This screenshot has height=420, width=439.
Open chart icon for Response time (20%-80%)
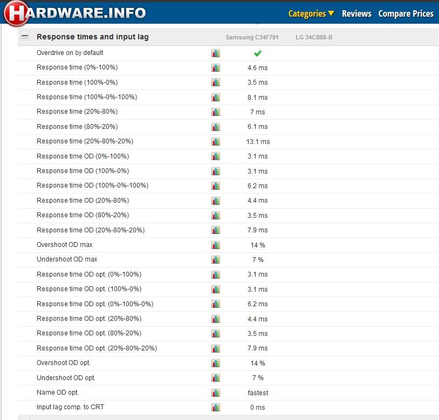tap(216, 112)
